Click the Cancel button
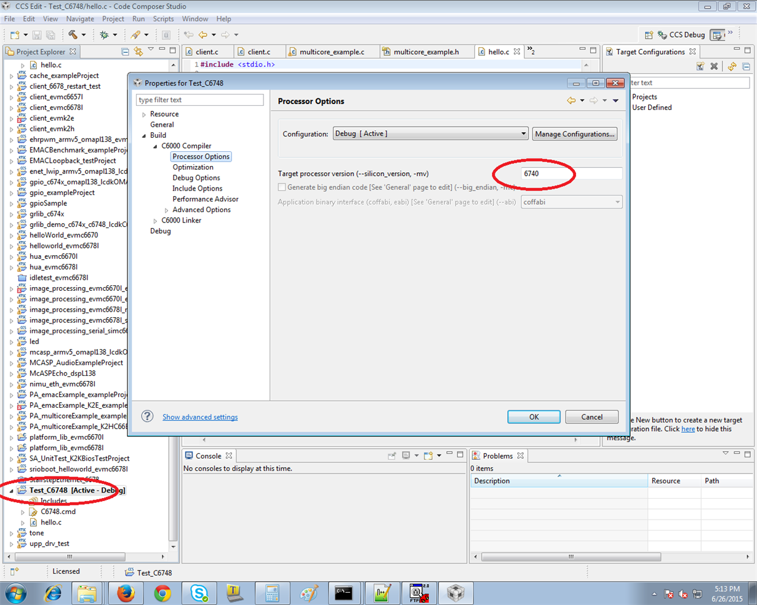Viewport: 757px width, 605px height. tap(592, 417)
